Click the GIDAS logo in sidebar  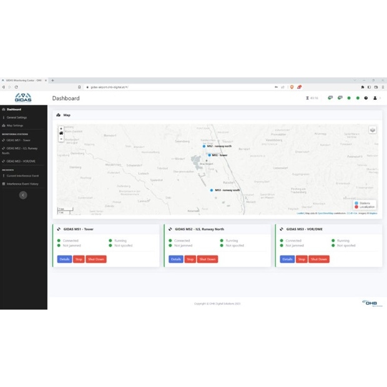[x=24, y=98]
